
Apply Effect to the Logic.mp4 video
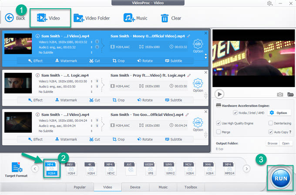point(35,100)
